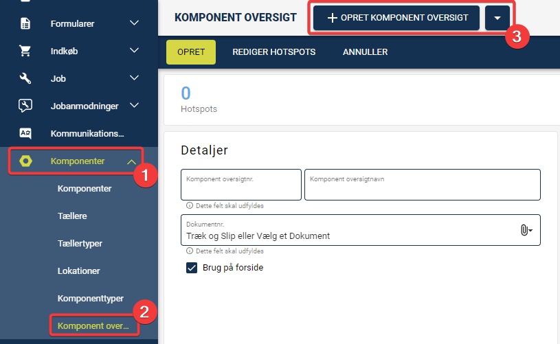The height and width of the screenshot is (344, 560).
Task: Open the Tællere submenu entry
Action: (72, 216)
